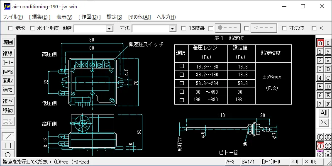Select layer group 8 circle button
This screenshot has height=166, width=332.
(x=328, y=137)
